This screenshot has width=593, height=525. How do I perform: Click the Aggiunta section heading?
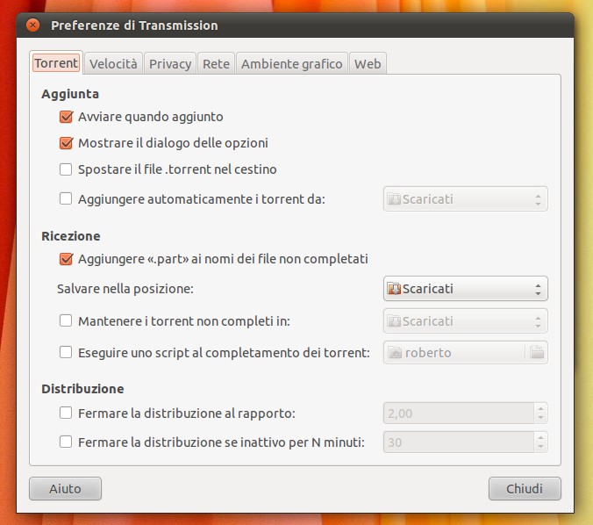(70, 94)
